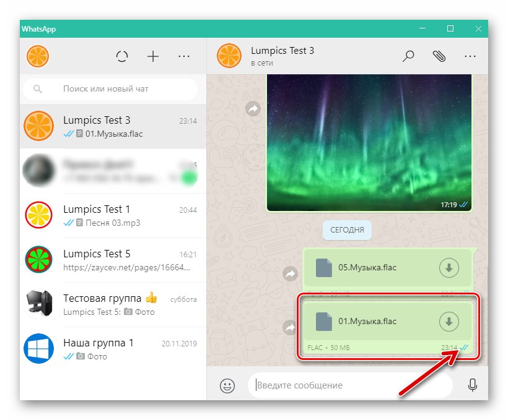Open contact avatar in chat header

[229, 56]
